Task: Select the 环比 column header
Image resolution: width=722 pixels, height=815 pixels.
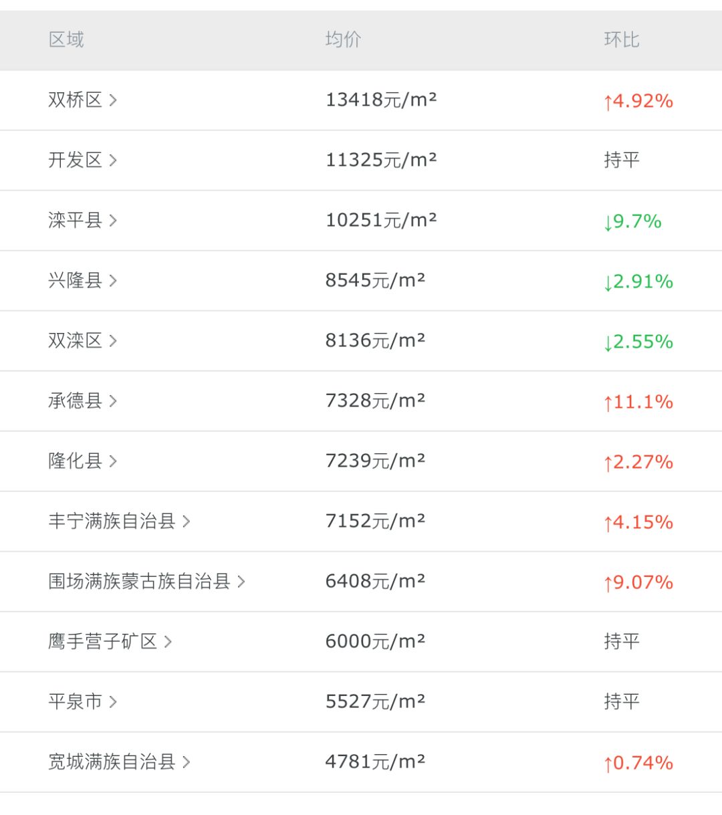Action: point(620,40)
